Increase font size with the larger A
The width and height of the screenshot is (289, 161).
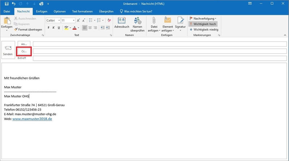[78, 21]
